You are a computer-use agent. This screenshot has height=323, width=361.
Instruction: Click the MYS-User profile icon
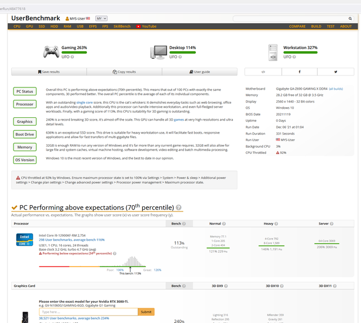point(67,19)
